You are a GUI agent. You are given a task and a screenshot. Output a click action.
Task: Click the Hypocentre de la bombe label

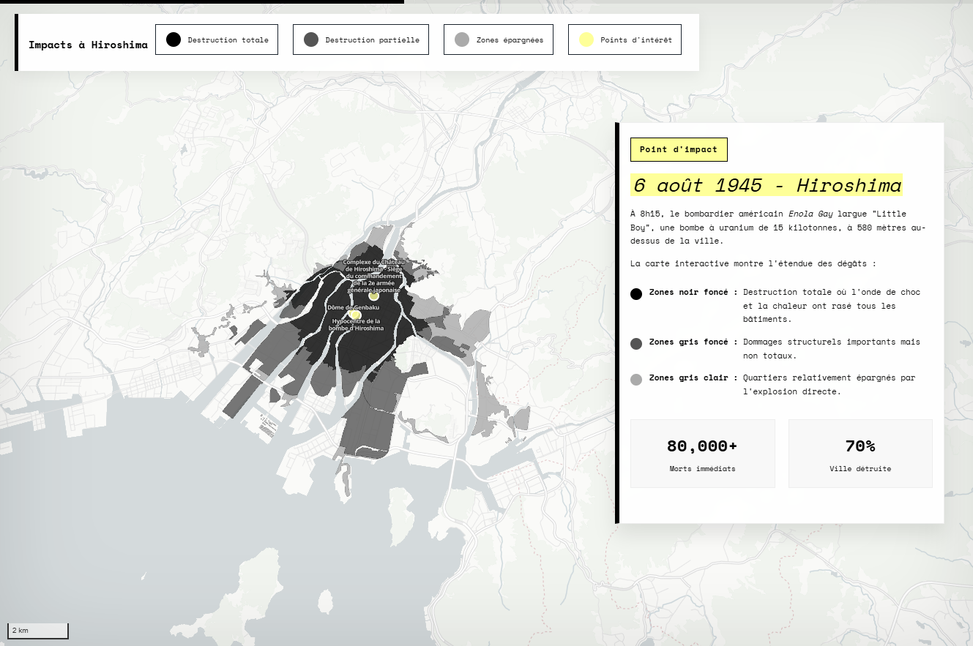[x=357, y=325]
